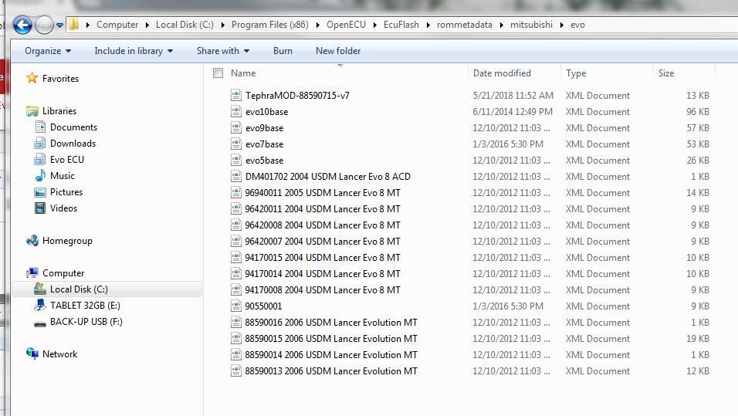This screenshot has height=416, width=738.
Task: Open the Share with dropdown
Action: [x=223, y=51]
